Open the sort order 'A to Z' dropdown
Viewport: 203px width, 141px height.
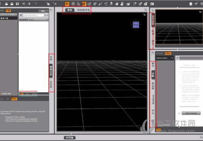point(34,20)
